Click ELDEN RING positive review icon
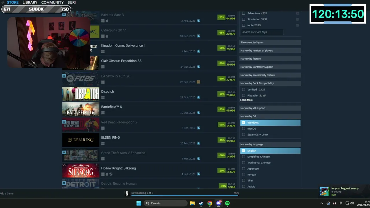 [x=199, y=143]
